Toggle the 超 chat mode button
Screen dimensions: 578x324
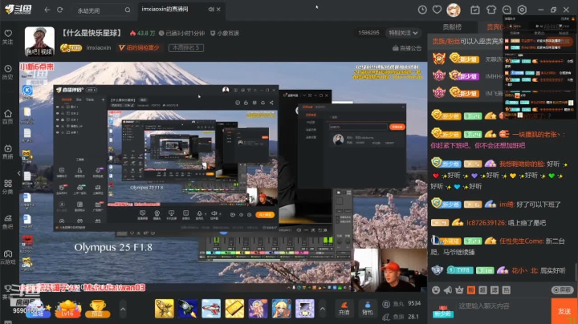[483, 290]
